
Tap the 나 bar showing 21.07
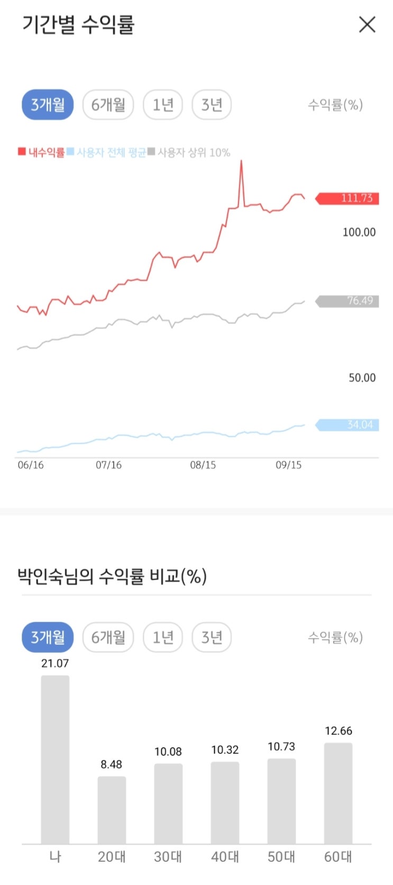[55, 759]
